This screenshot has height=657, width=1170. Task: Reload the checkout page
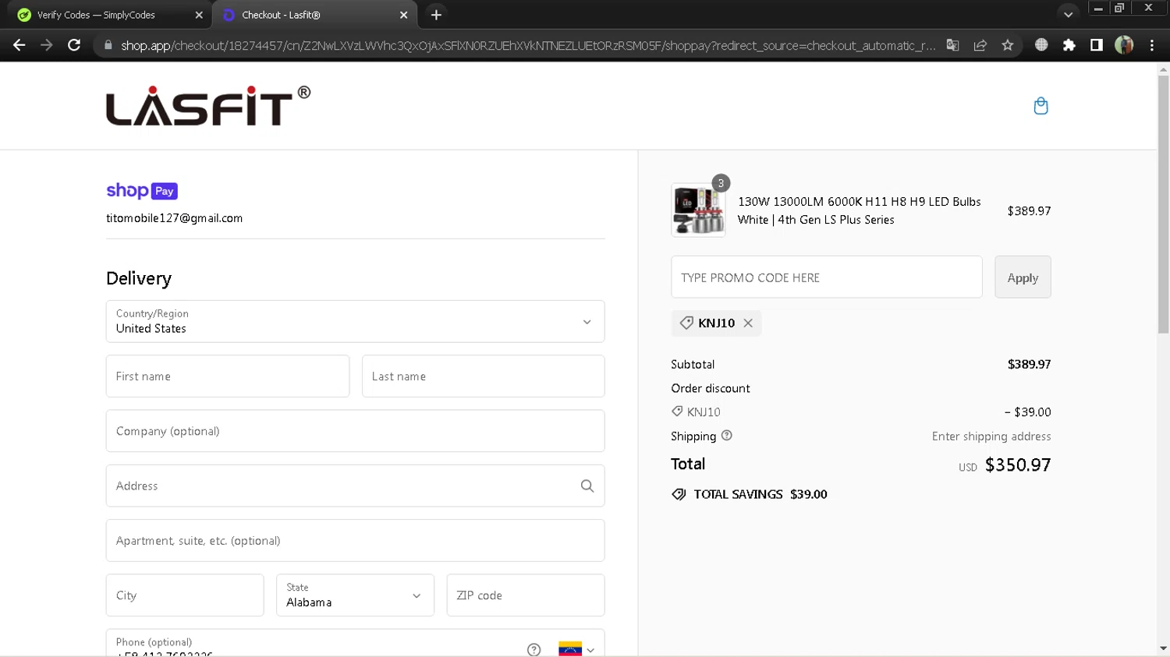tap(74, 45)
